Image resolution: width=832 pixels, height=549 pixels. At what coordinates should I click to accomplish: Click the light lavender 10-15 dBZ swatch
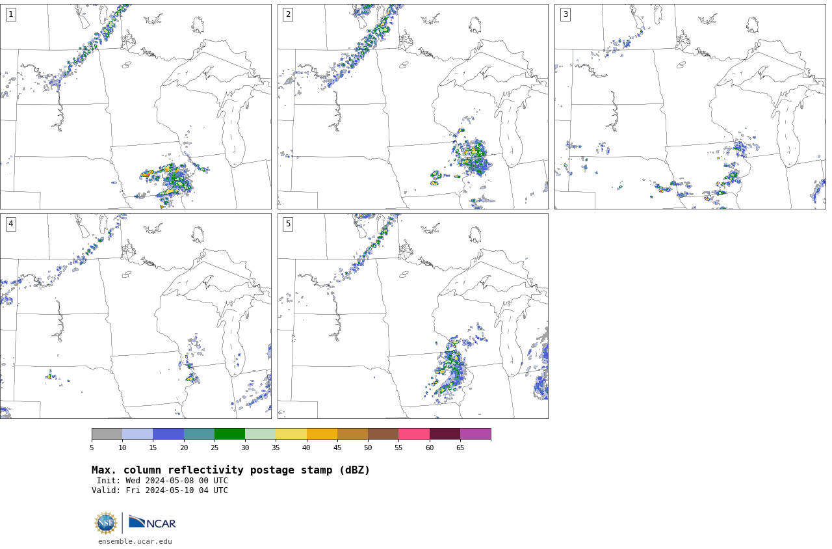(x=137, y=434)
